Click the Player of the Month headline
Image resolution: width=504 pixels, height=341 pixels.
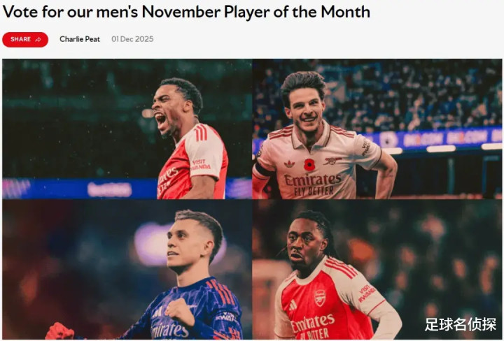(x=186, y=12)
